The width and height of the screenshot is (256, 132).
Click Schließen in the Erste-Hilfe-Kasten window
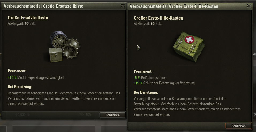(x=238, y=126)
